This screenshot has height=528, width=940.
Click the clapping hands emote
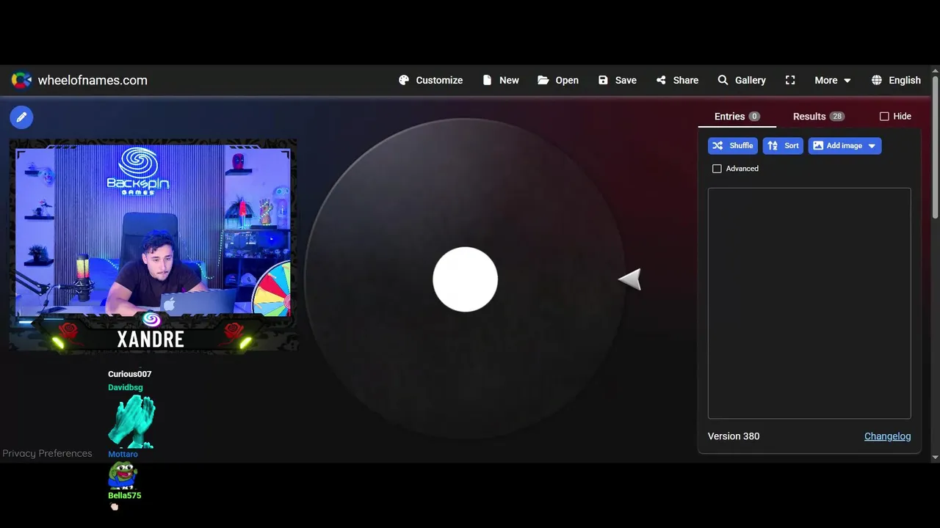[x=131, y=421]
